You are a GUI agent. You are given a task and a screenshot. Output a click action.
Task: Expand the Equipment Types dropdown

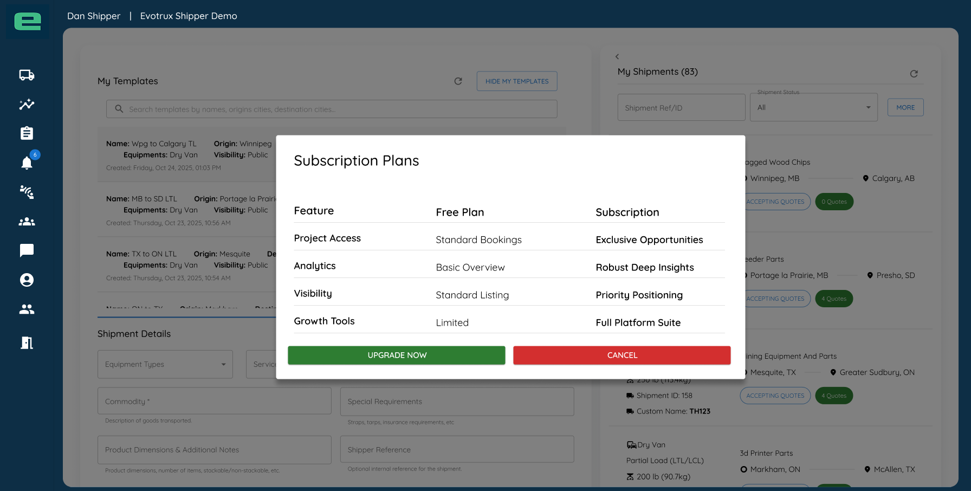[165, 364]
